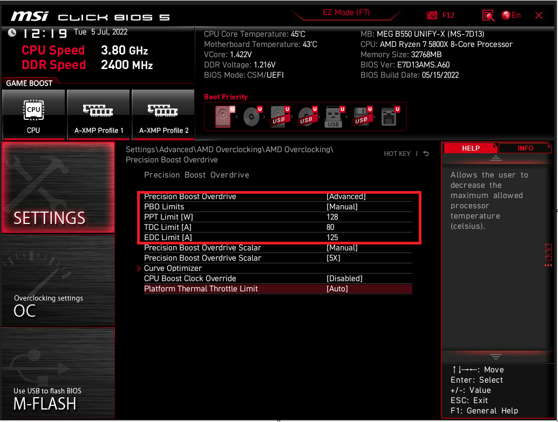The height and width of the screenshot is (422, 558).
Task: Close the BIOS with the red X
Action: pyautogui.click(x=539, y=15)
